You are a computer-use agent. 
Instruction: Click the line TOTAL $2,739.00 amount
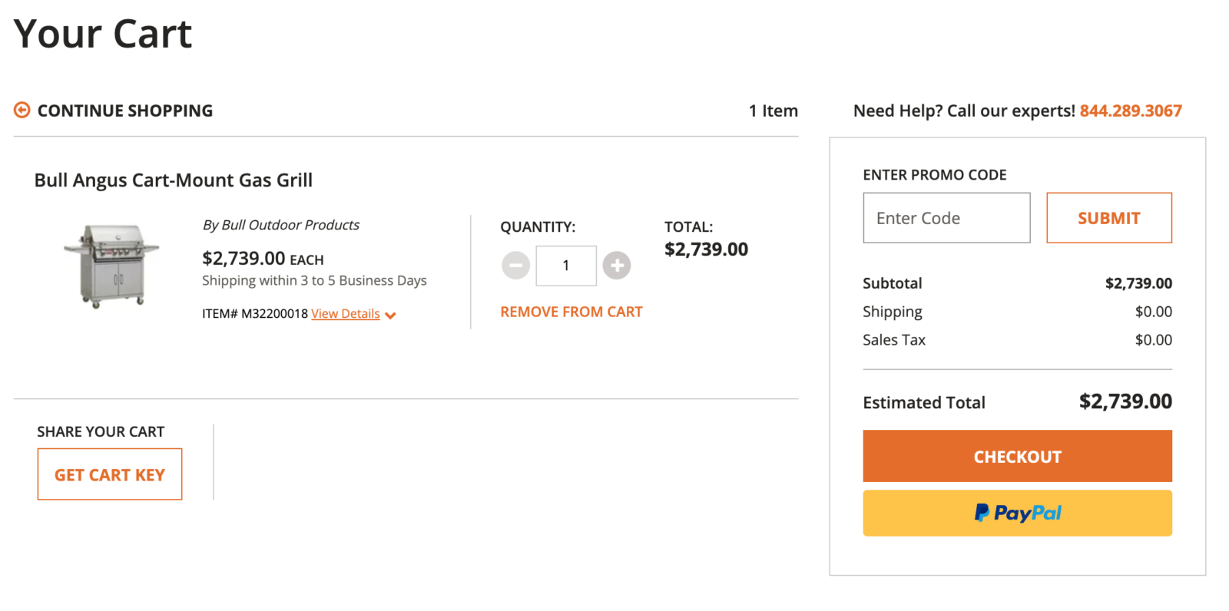click(x=706, y=249)
